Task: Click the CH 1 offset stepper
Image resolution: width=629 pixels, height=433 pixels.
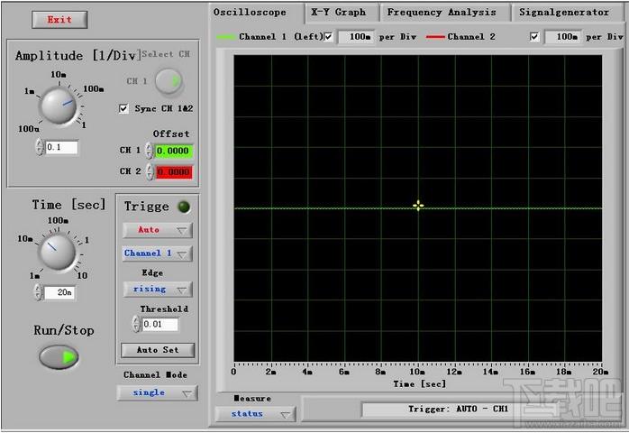Action: (x=149, y=151)
